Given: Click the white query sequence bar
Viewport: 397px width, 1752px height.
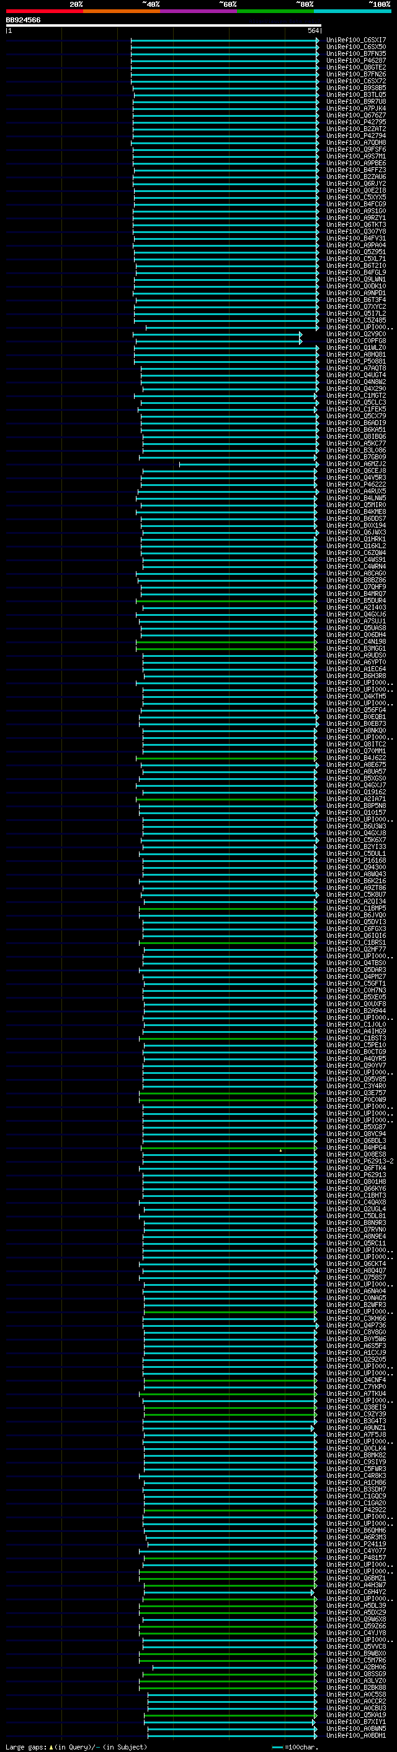Looking at the screenshot, I should [164, 26].
